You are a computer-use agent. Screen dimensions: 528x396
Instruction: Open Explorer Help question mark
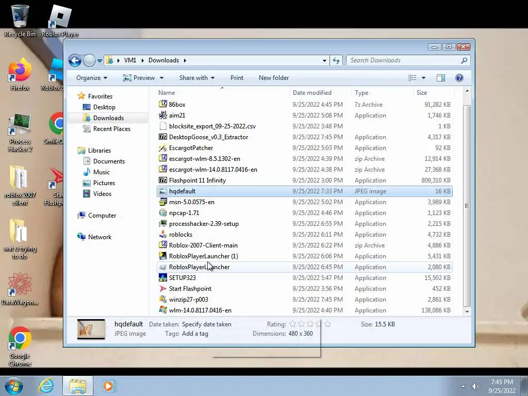point(459,78)
